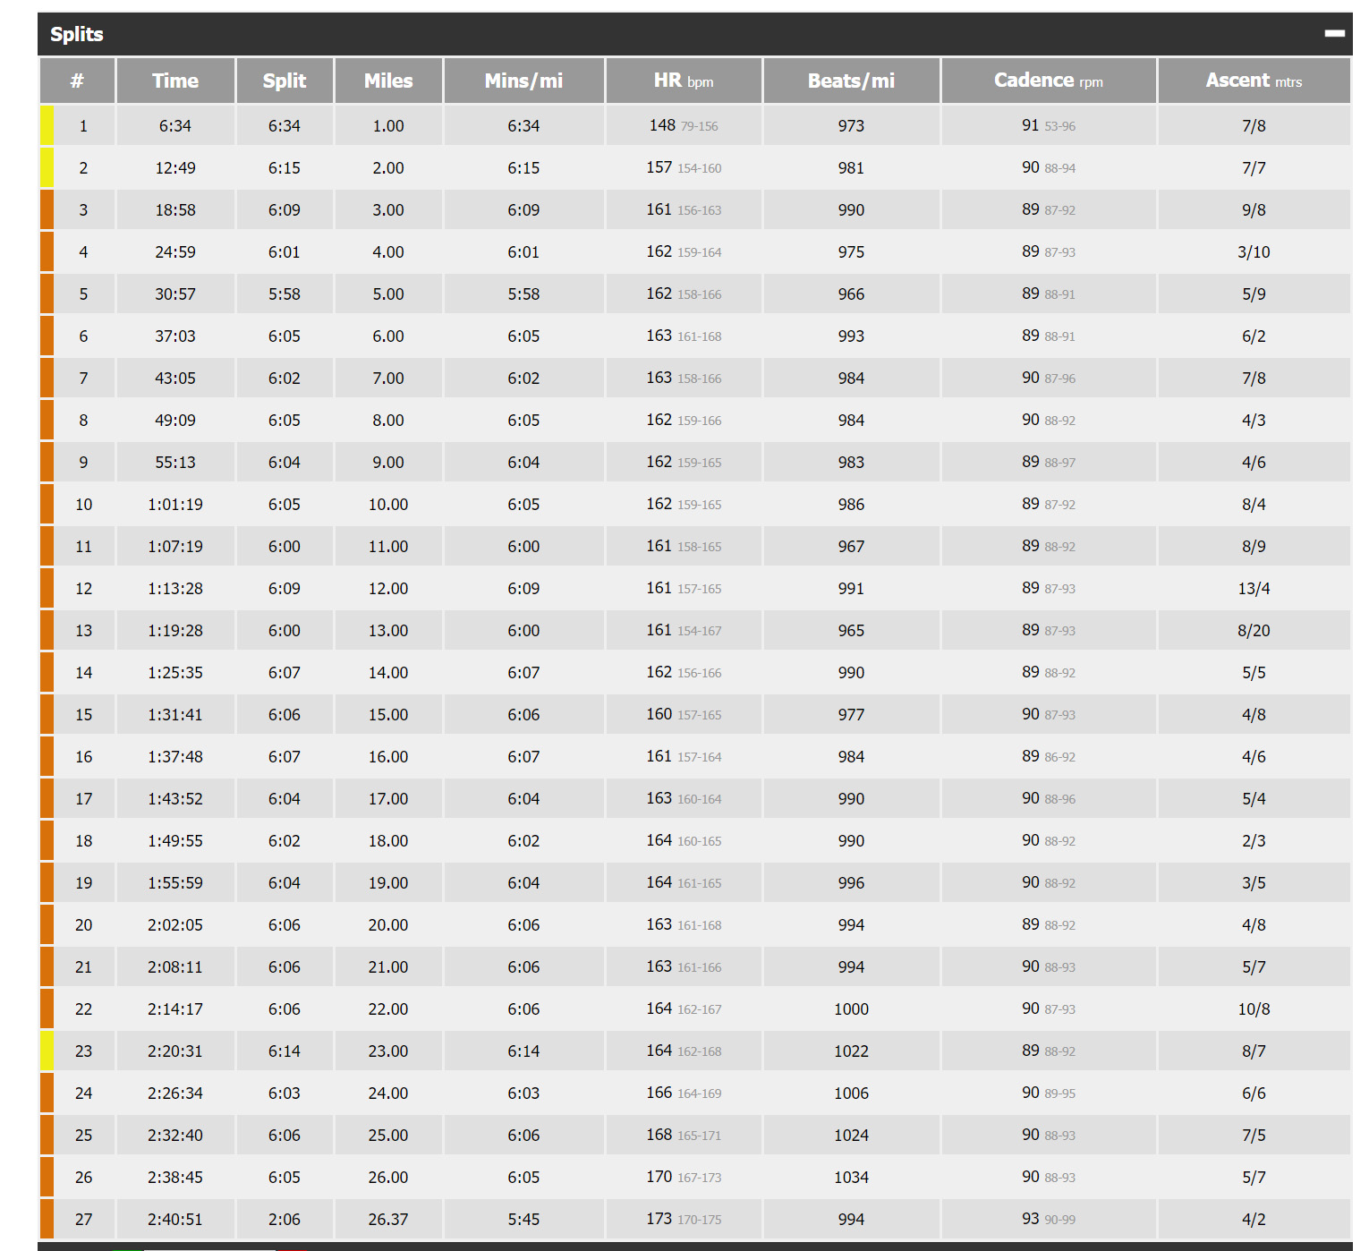The image size is (1369, 1251).
Task: Click time 1:01:19 in split 10
Action: click(x=175, y=505)
